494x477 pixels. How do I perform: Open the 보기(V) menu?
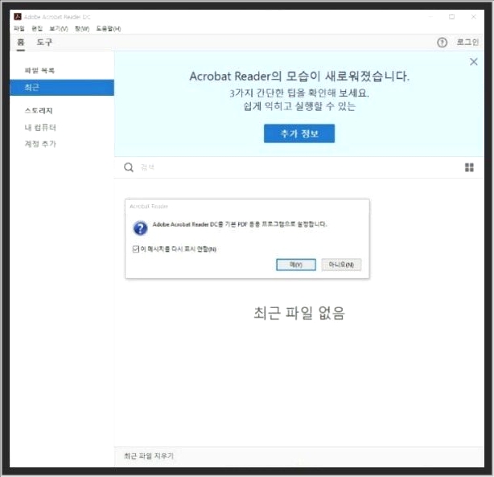[x=59, y=29]
